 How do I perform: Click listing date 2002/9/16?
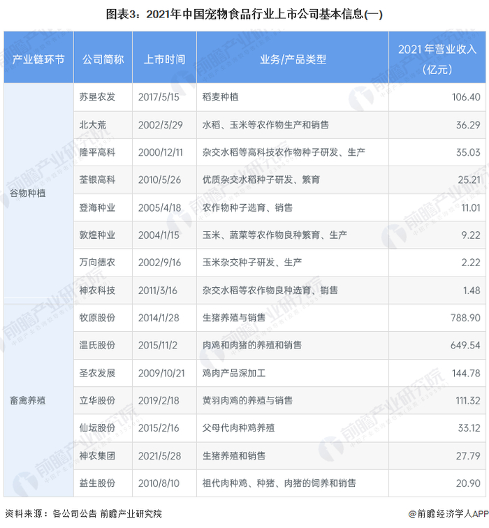coord(160,263)
